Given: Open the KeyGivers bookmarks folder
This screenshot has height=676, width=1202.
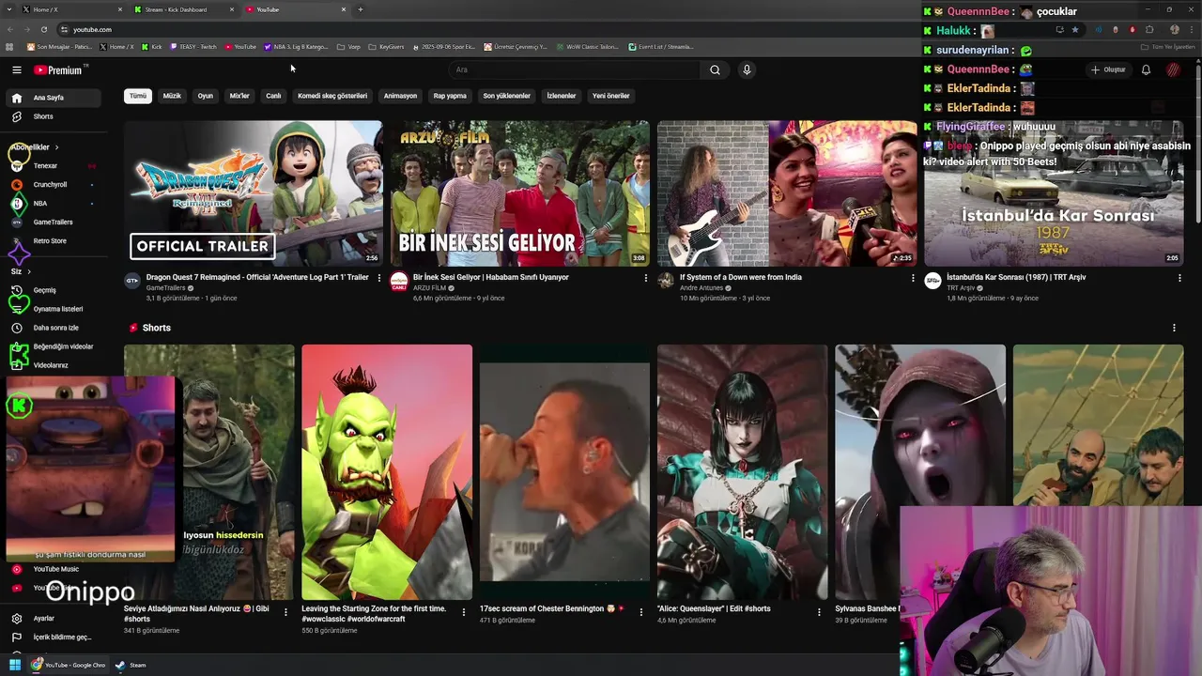Looking at the screenshot, I should tap(386, 46).
